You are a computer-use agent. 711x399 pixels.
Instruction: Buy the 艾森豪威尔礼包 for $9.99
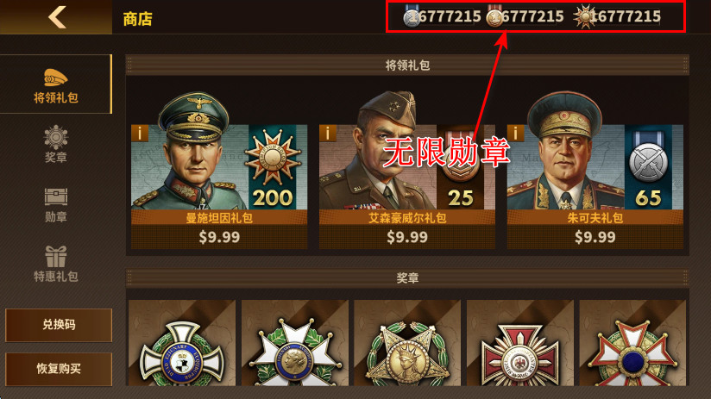click(406, 237)
